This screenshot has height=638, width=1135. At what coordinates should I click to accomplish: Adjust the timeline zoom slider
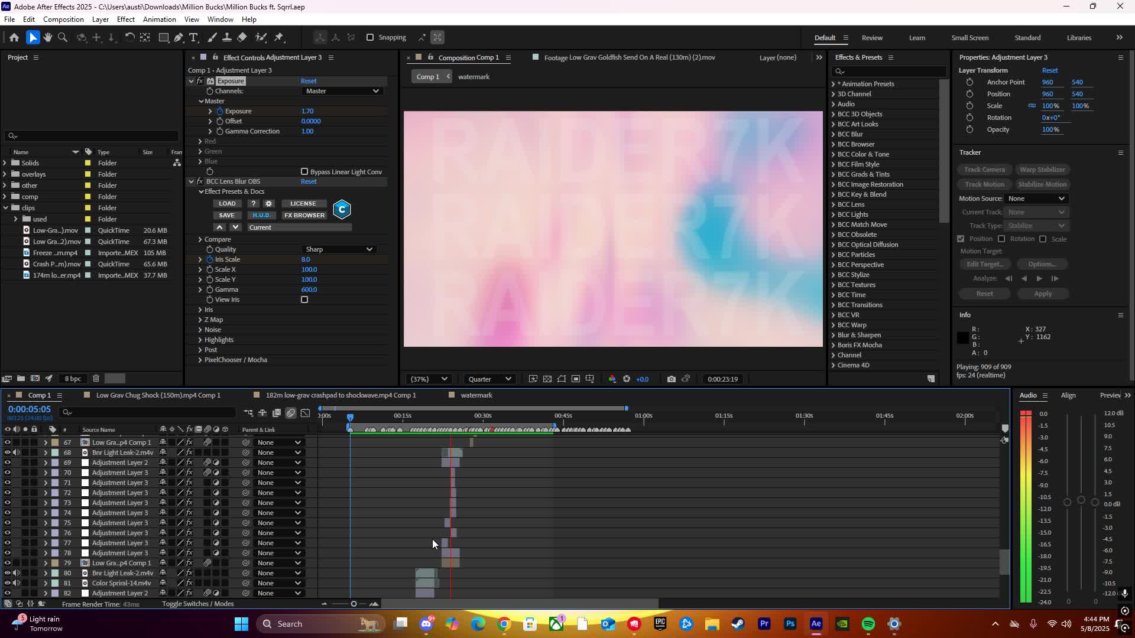point(353,603)
